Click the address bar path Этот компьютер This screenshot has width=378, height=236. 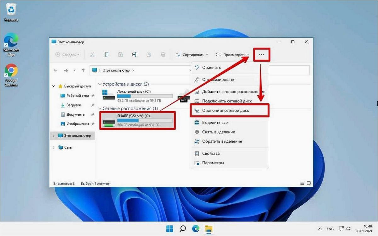point(116,70)
